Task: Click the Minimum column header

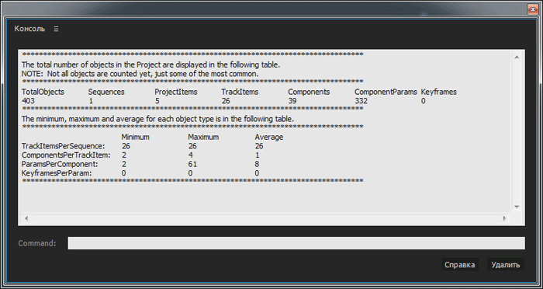Action: coord(136,137)
